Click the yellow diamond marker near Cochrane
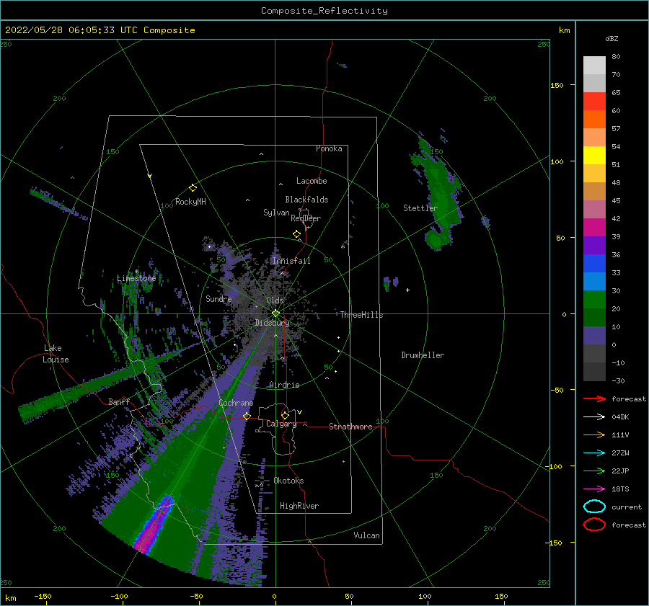Image resolution: width=649 pixels, height=606 pixels. click(247, 416)
